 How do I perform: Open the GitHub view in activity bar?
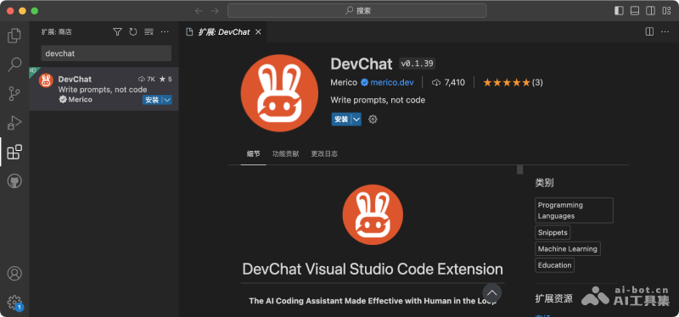tap(14, 181)
